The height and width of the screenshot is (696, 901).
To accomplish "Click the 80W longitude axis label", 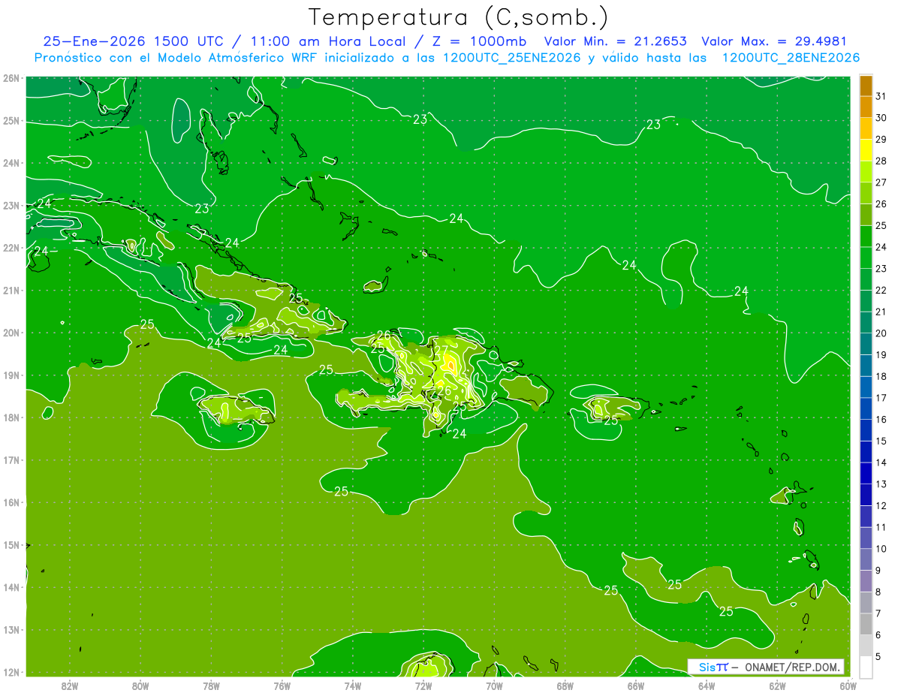I will tap(140, 685).
